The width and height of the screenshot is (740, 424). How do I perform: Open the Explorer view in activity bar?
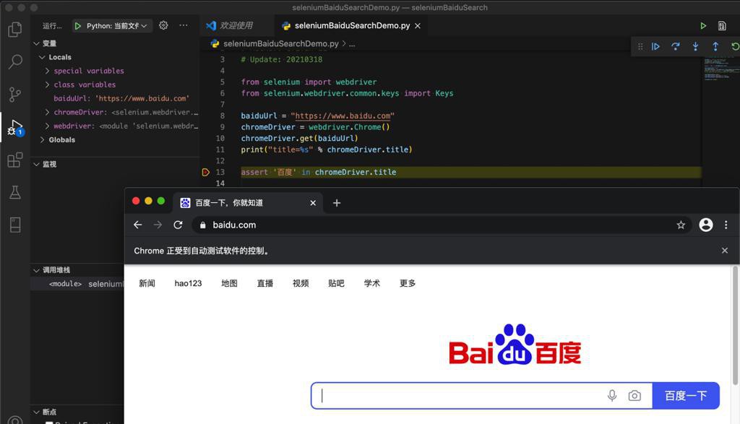[15, 29]
